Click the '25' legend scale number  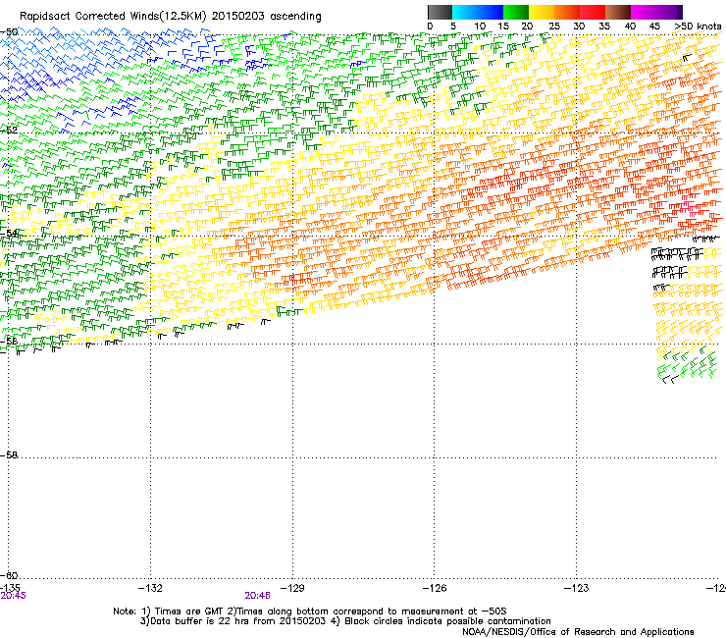(554, 27)
